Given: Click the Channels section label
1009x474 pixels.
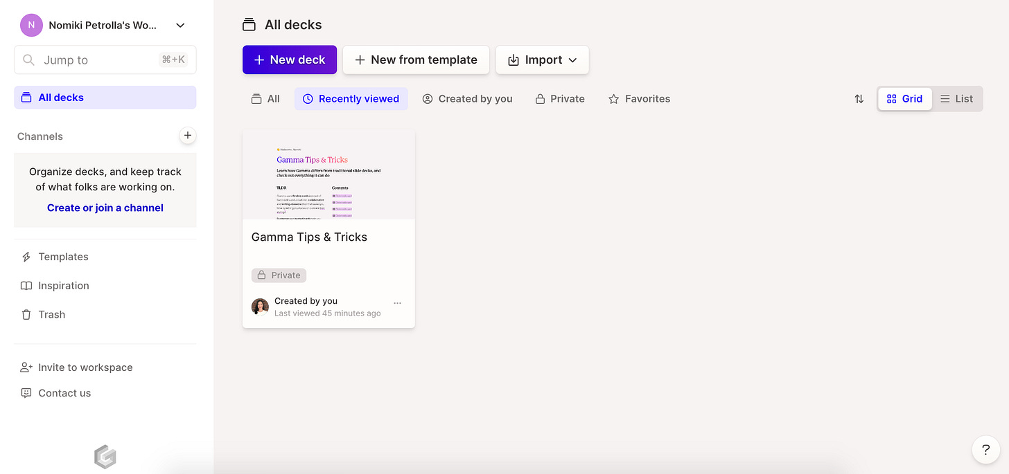Looking at the screenshot, I should point(40,136).
